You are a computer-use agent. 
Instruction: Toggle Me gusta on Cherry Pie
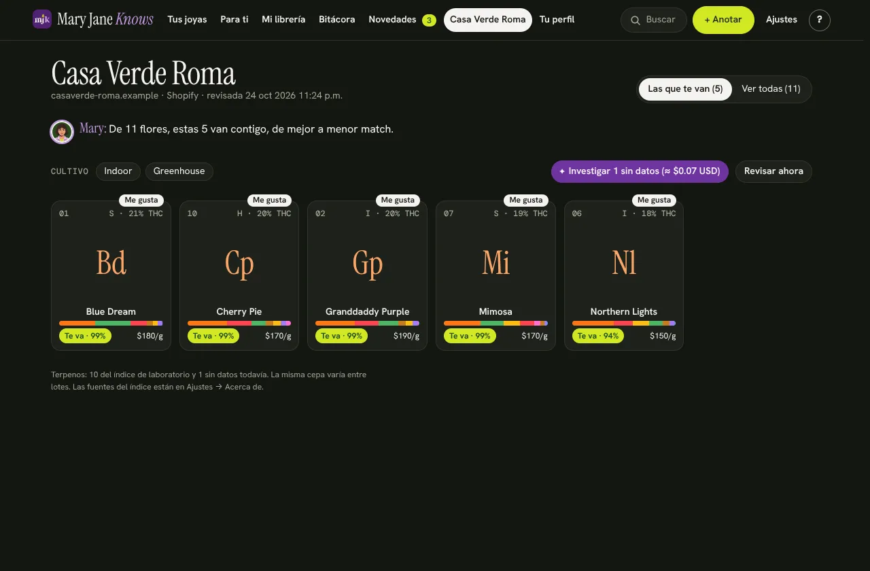(270, 201)
